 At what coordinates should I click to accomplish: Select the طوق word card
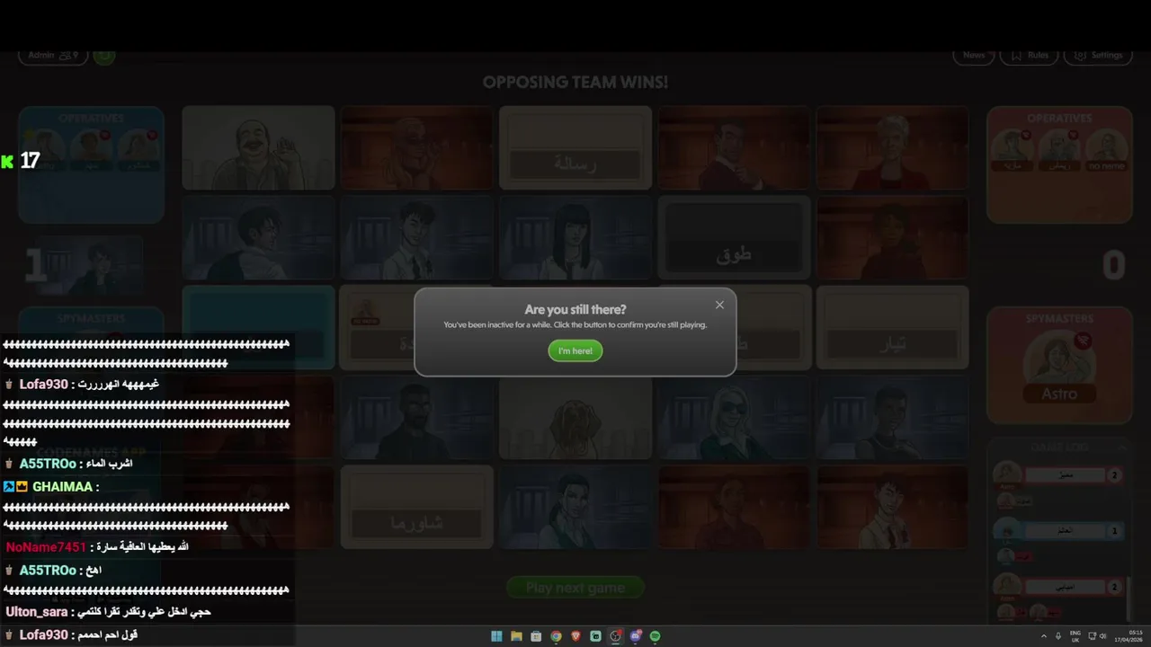[734, 238]
